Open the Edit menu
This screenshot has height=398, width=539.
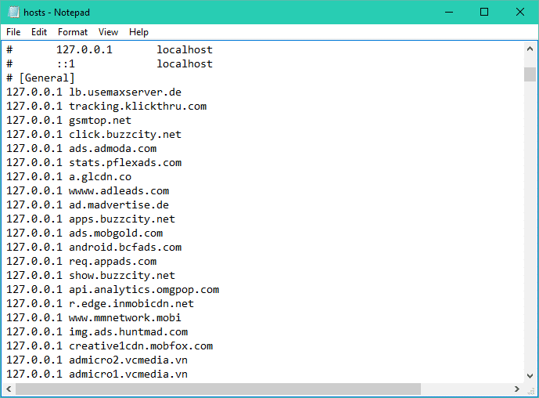(39, 32)
